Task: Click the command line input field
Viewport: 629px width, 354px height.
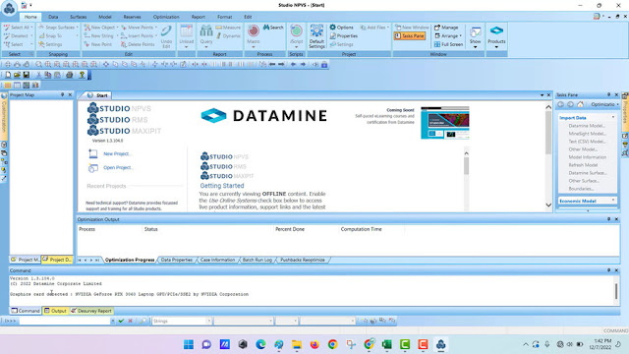Action: coord(64,321)
